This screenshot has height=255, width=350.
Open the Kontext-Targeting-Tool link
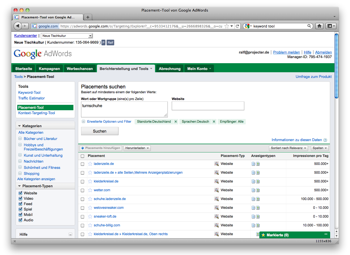click(x=37, y=113)
